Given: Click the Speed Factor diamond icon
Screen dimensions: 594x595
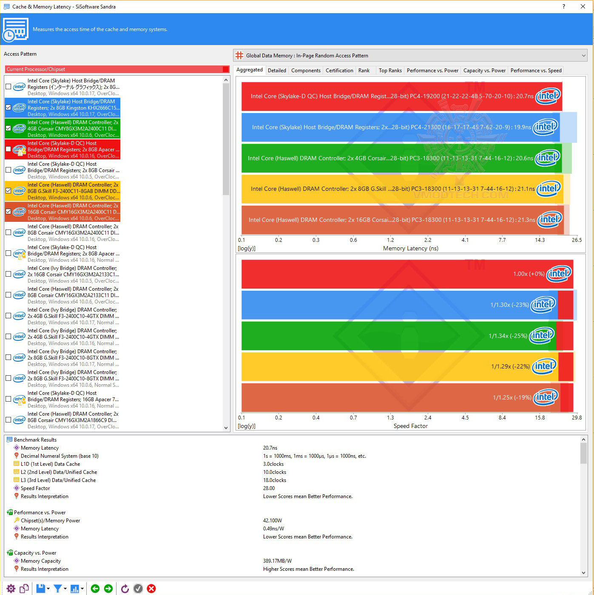Looking at the screenshot, I should coord(17,488).
